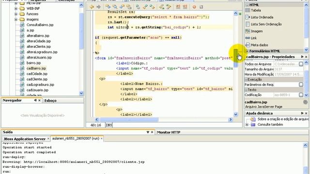Toggle Bookmark using the plain bookmark icon
Screen dimensions: 310x174
(138, 7)
